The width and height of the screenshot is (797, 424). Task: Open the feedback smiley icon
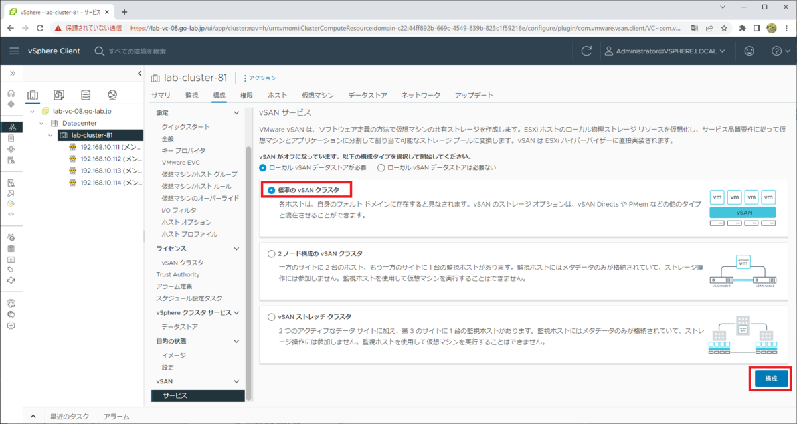coord(749,51)
